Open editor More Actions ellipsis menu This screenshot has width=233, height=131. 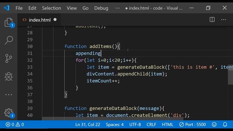[224, 19]
